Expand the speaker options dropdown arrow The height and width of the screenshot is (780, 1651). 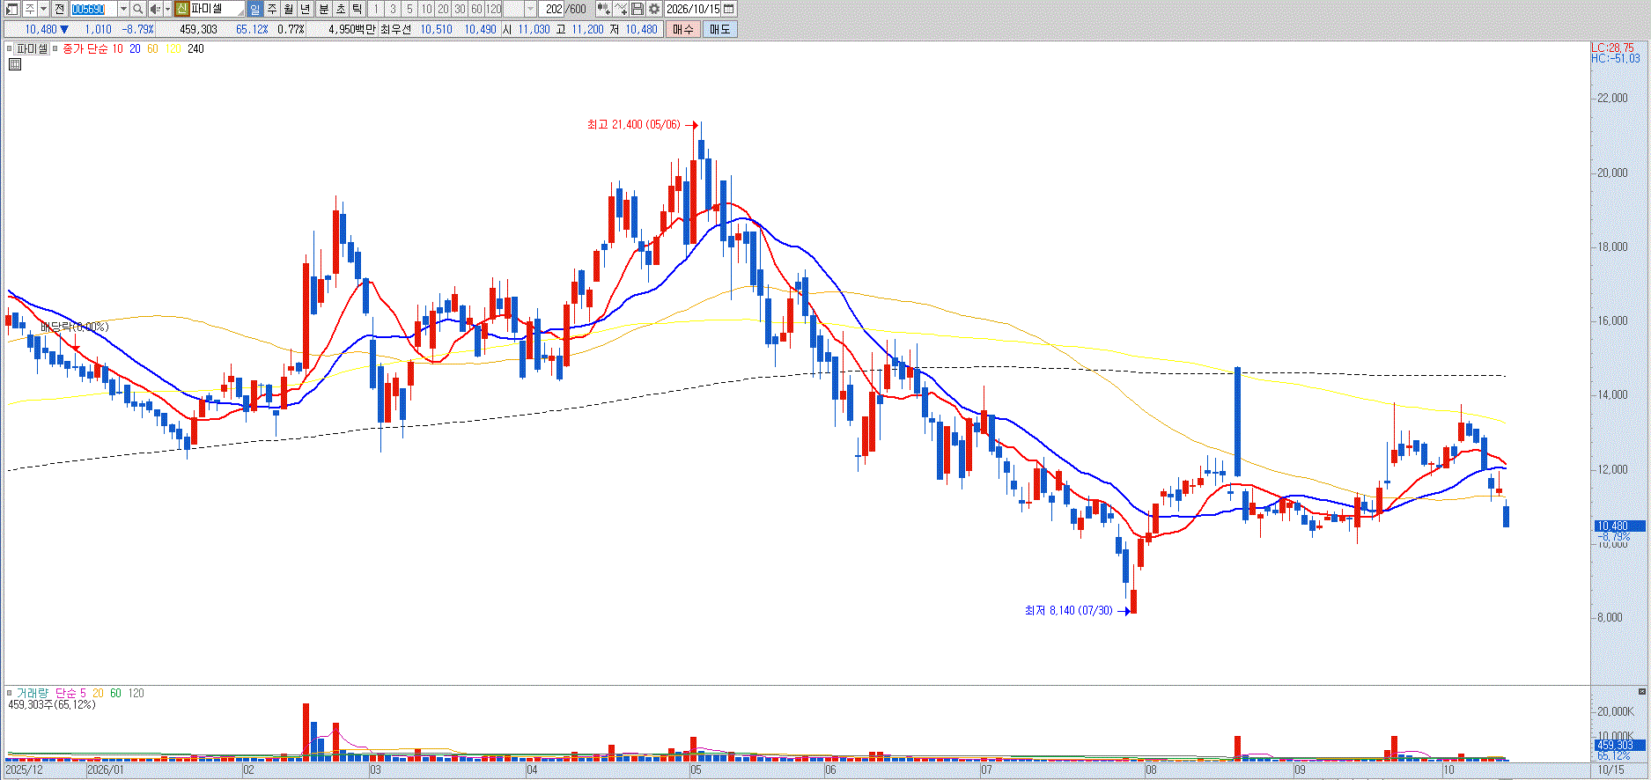[167, 9]
